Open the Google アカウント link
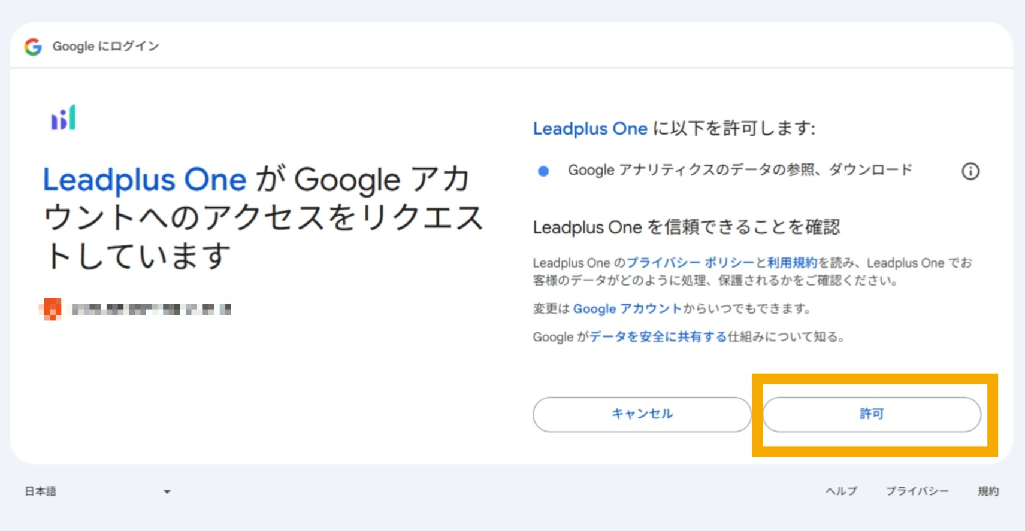1025x531 pixels. pyautogui.click(x=627, y=309)
